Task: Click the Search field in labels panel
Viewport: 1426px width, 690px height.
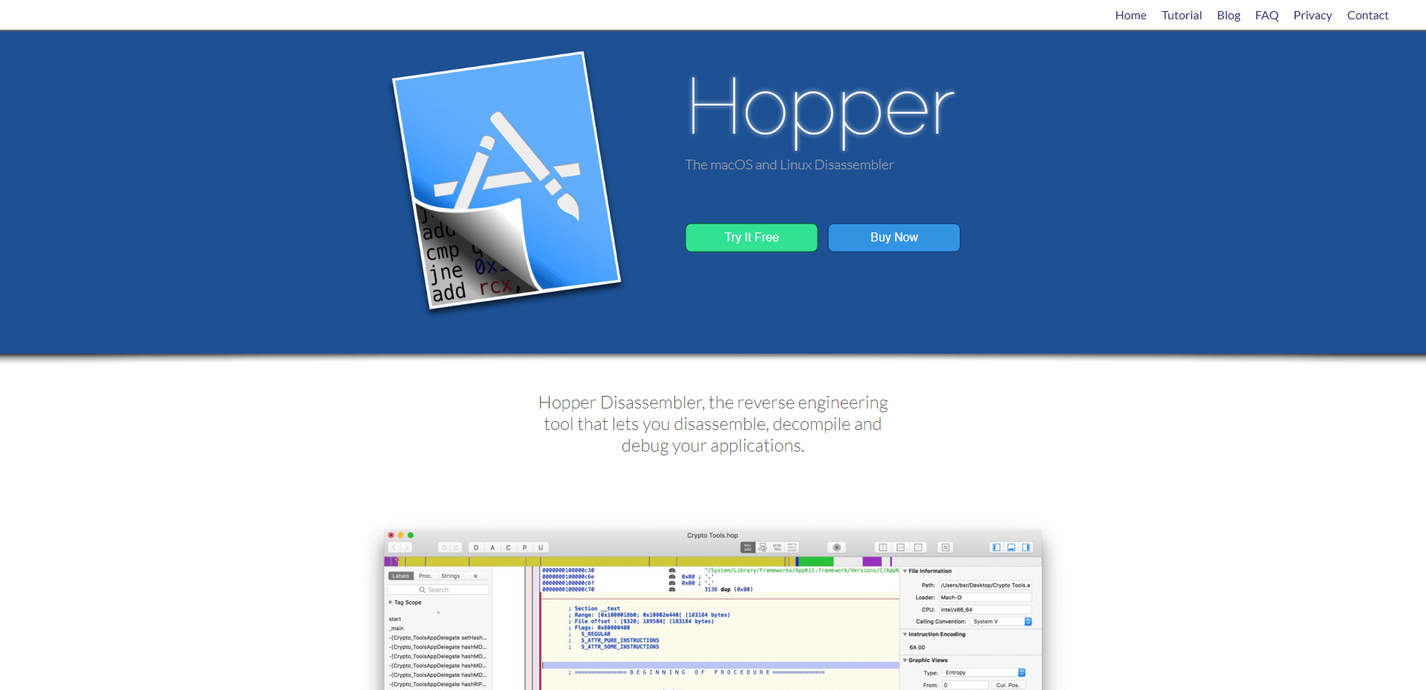Action: click(x=438, y=590)
